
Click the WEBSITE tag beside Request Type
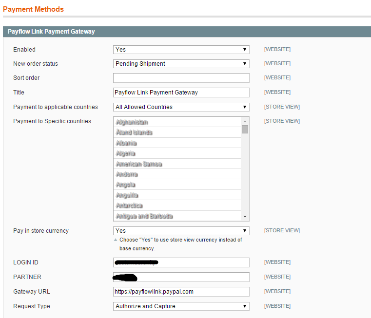click(x=277, y=306)
